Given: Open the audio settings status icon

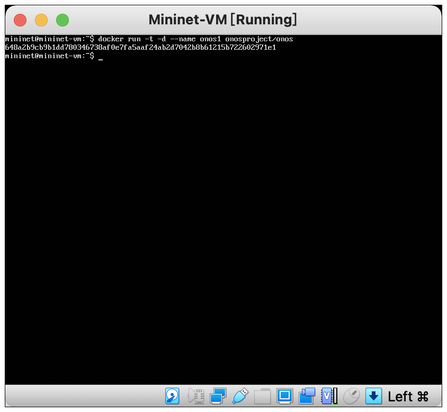Looking at the screenshot, I should (x=196, y=396).
